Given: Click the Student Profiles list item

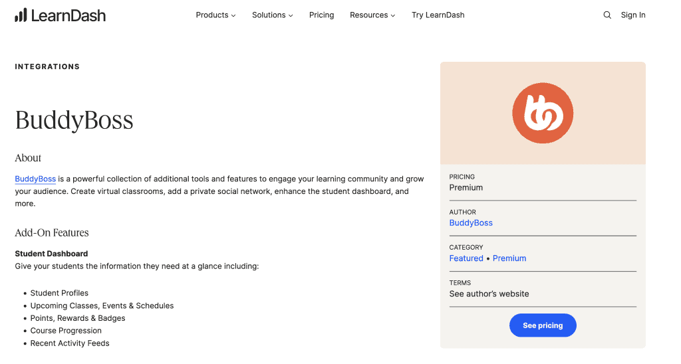Looking at the screenshot, I should [59, 293].
